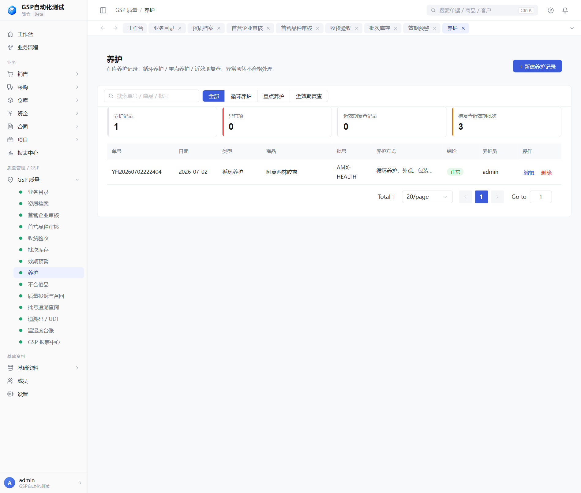Click the GSP 质量 breadcrumb

pos(126,10)
